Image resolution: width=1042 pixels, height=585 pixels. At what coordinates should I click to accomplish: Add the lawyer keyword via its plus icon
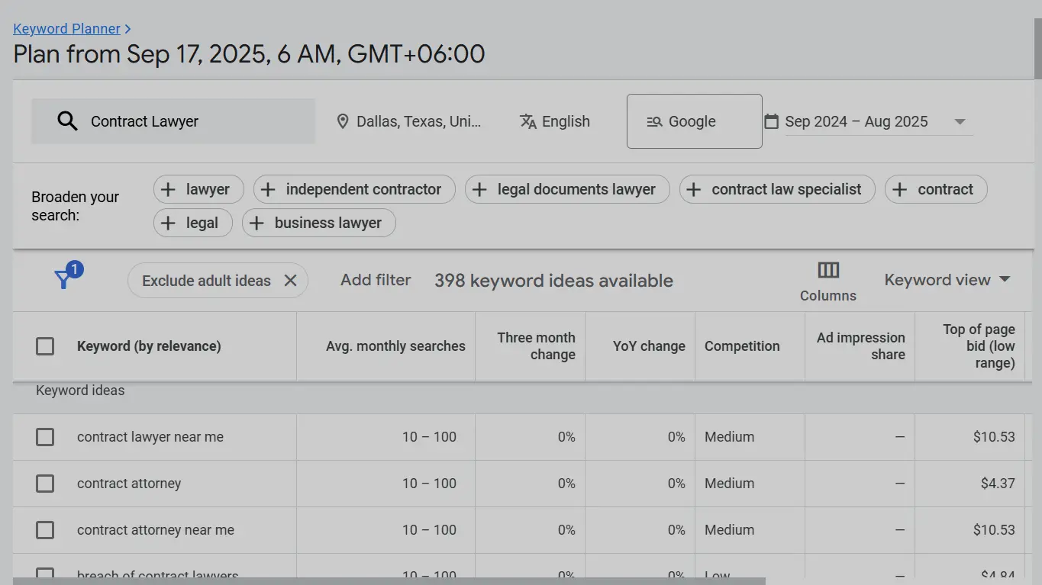167,189
